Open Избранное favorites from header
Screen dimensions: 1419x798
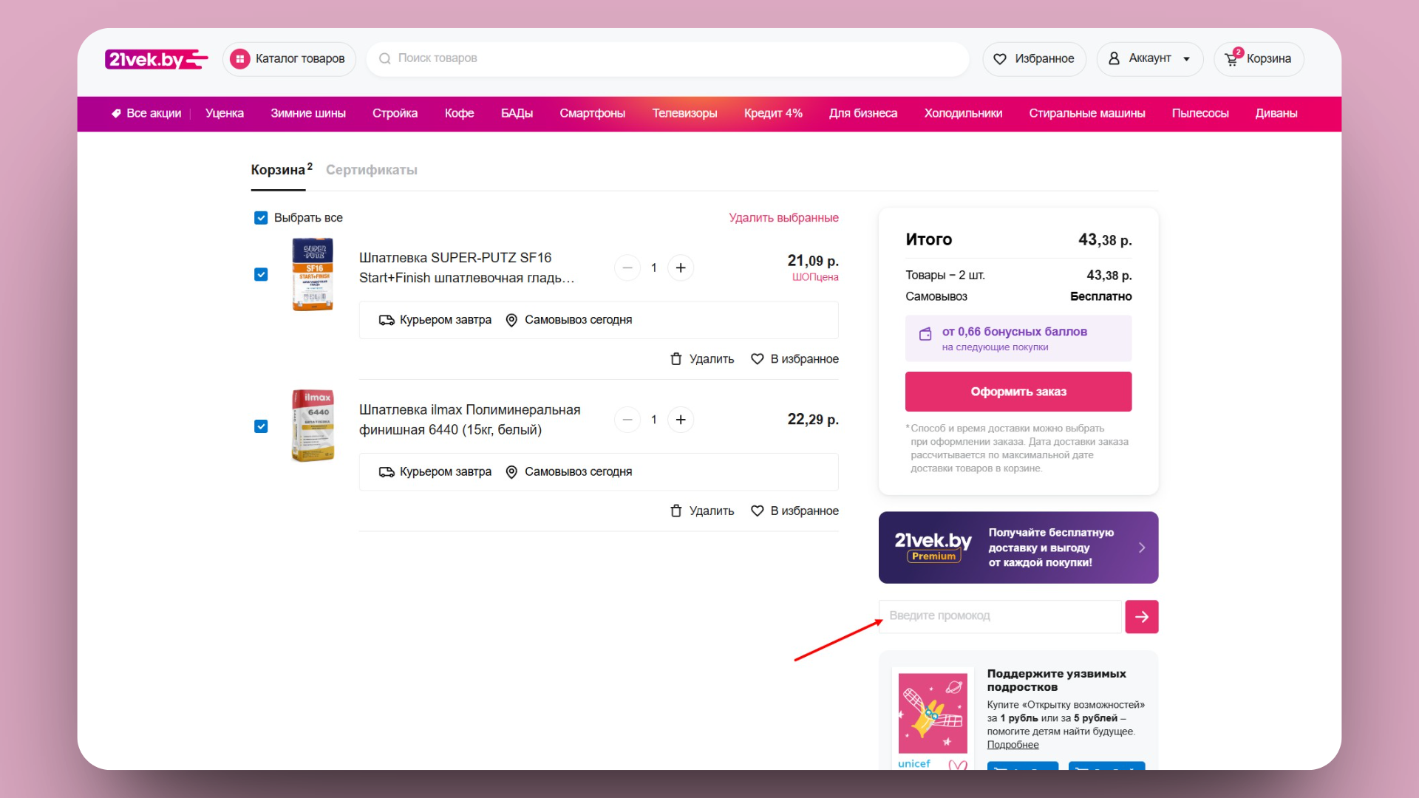click(x=1034, y=59)
